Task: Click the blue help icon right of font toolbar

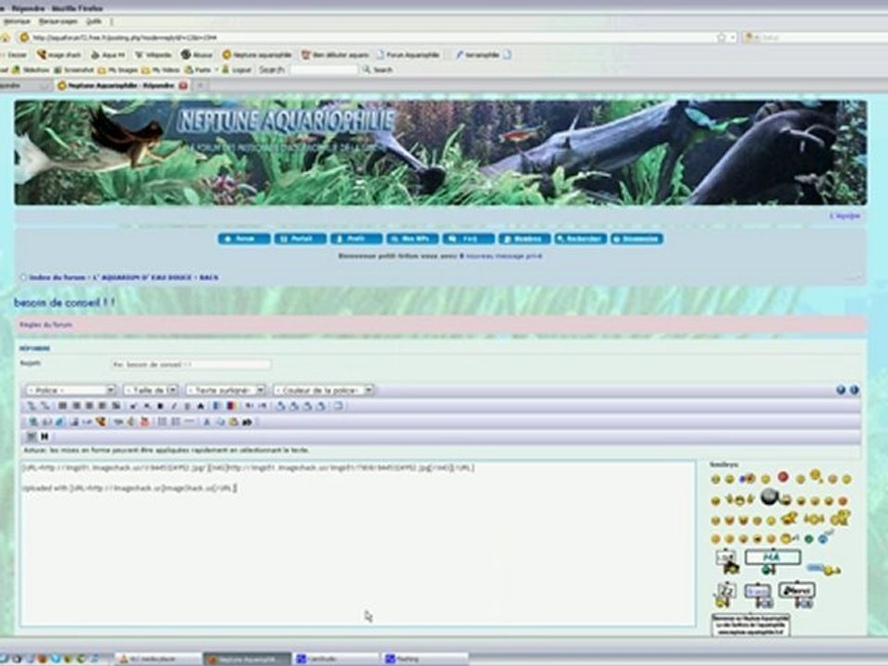Action: (841, 389)
